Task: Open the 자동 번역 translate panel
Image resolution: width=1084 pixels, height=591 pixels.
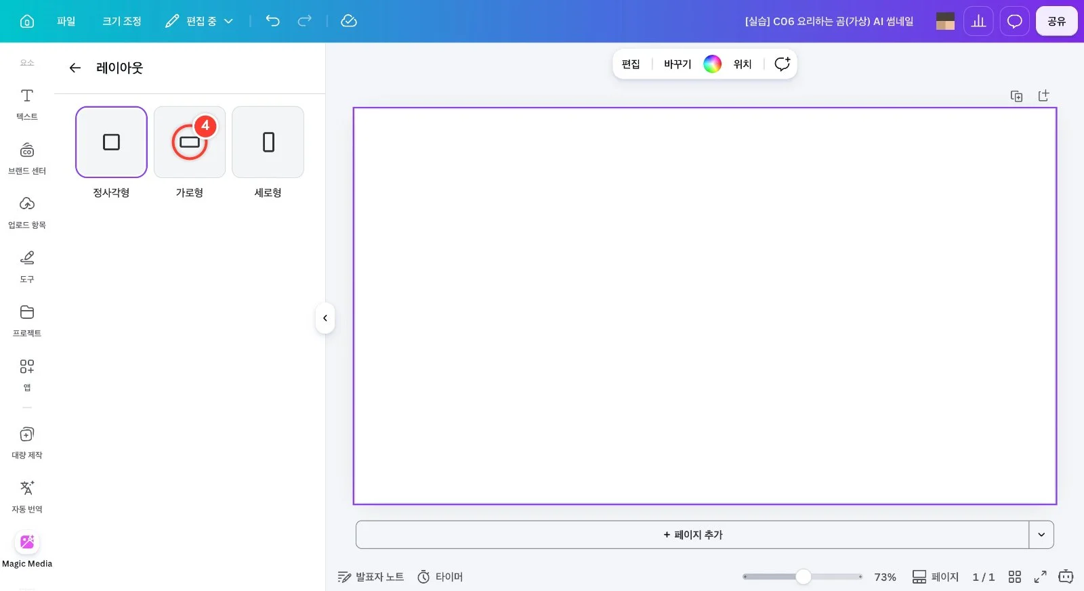Action: click(27, 497)
